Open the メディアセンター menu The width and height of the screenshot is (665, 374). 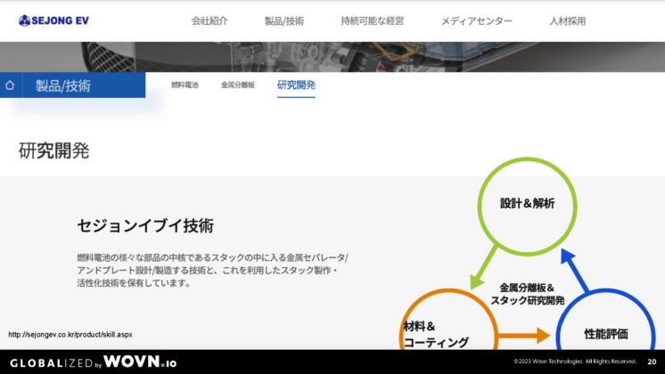[x=477, y=20]
